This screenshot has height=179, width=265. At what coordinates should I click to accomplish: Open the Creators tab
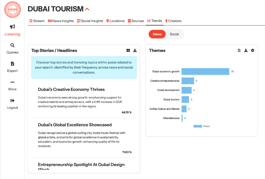[x=173, y=21]
